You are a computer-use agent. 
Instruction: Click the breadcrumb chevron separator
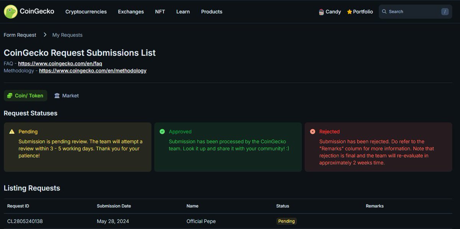click(x=44, y=35)
